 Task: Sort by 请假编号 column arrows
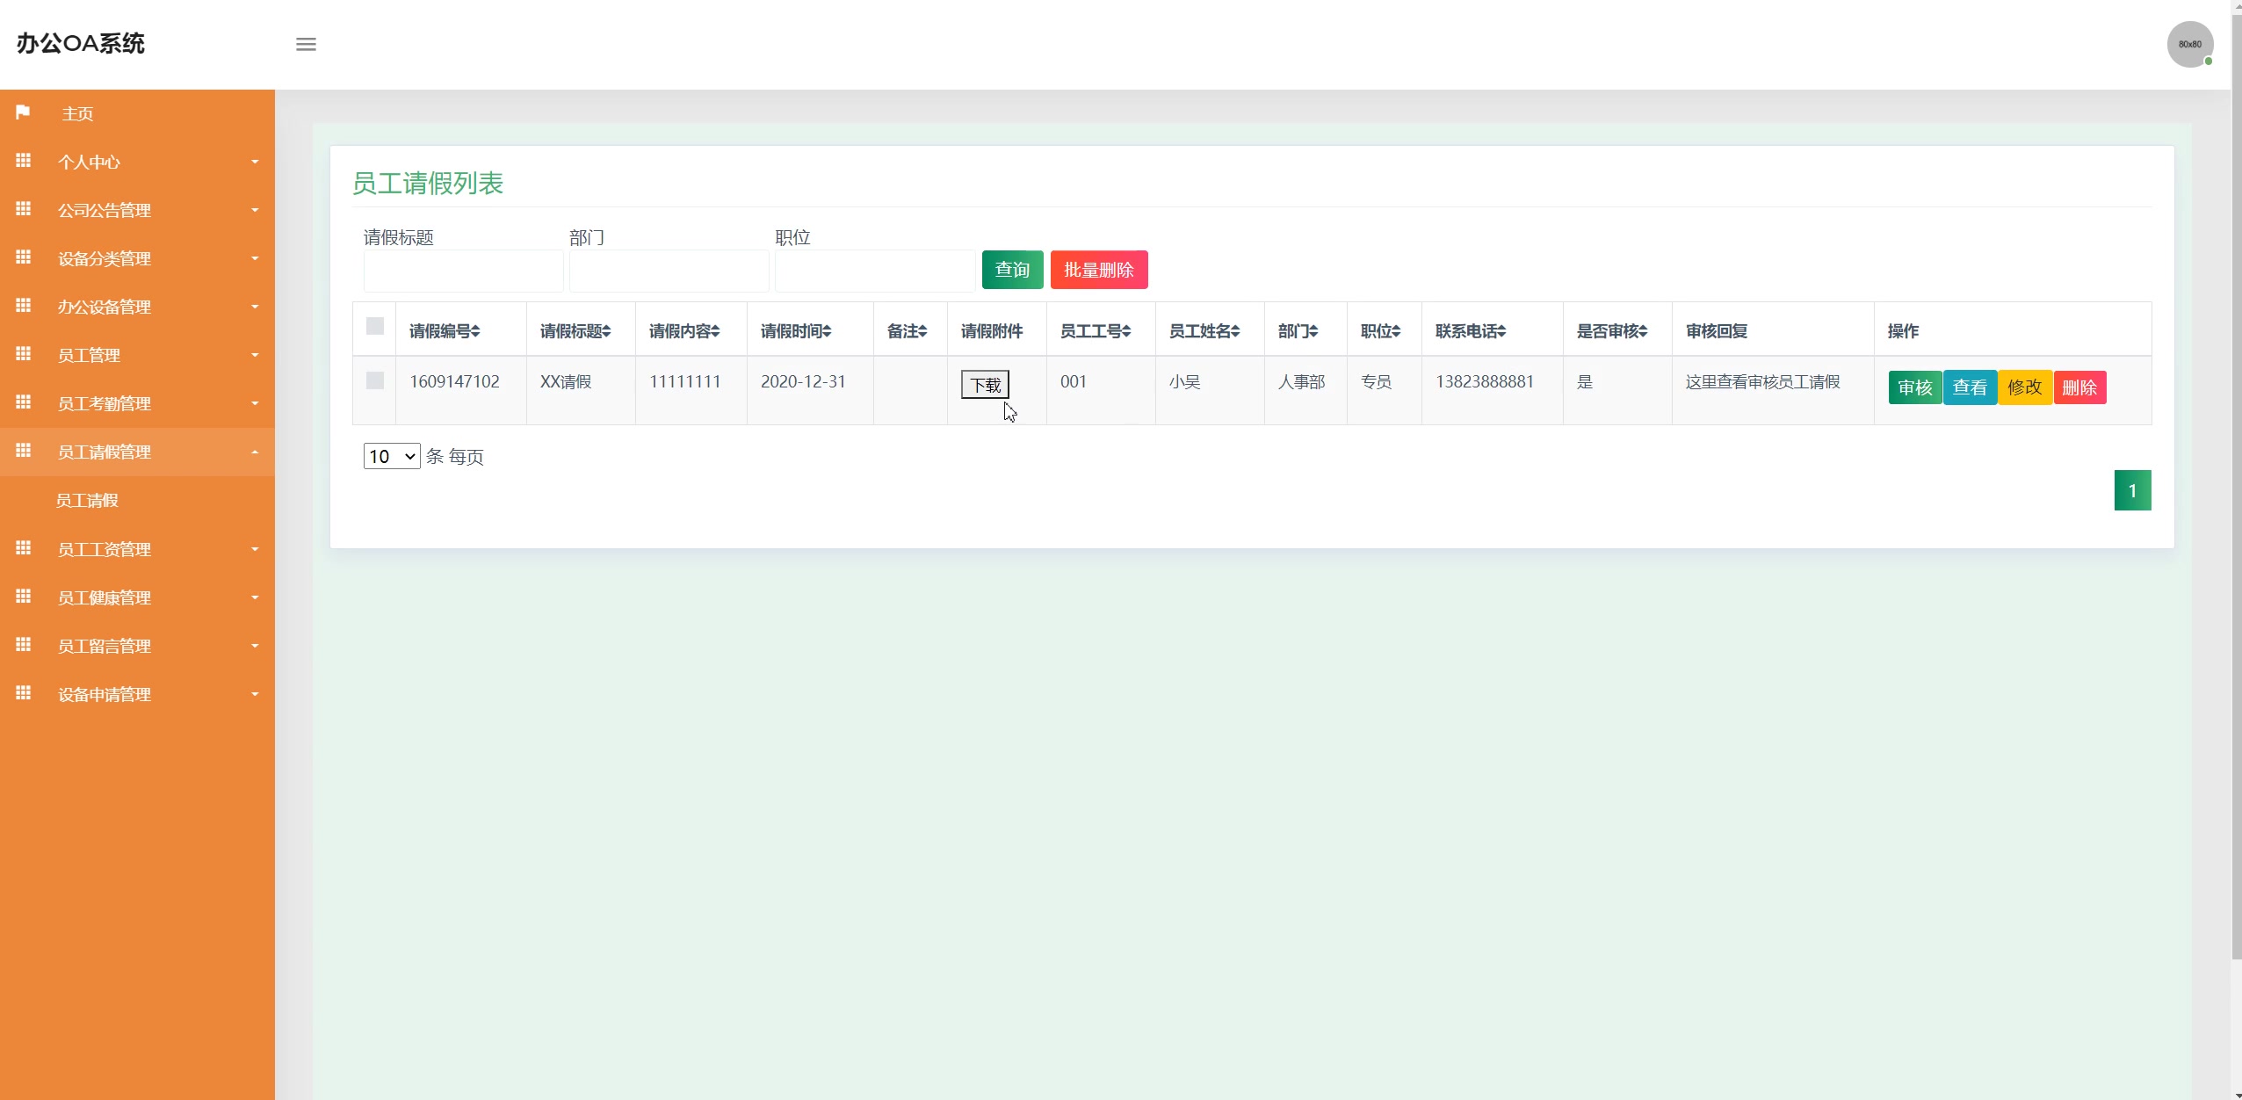tap(475, 331)
